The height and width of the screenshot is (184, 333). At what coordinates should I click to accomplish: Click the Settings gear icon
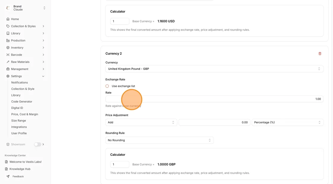point(8,76)
